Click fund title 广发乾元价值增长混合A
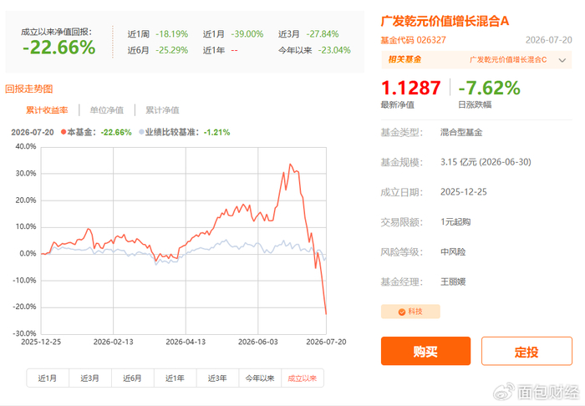585x406 pixels. 445,21
